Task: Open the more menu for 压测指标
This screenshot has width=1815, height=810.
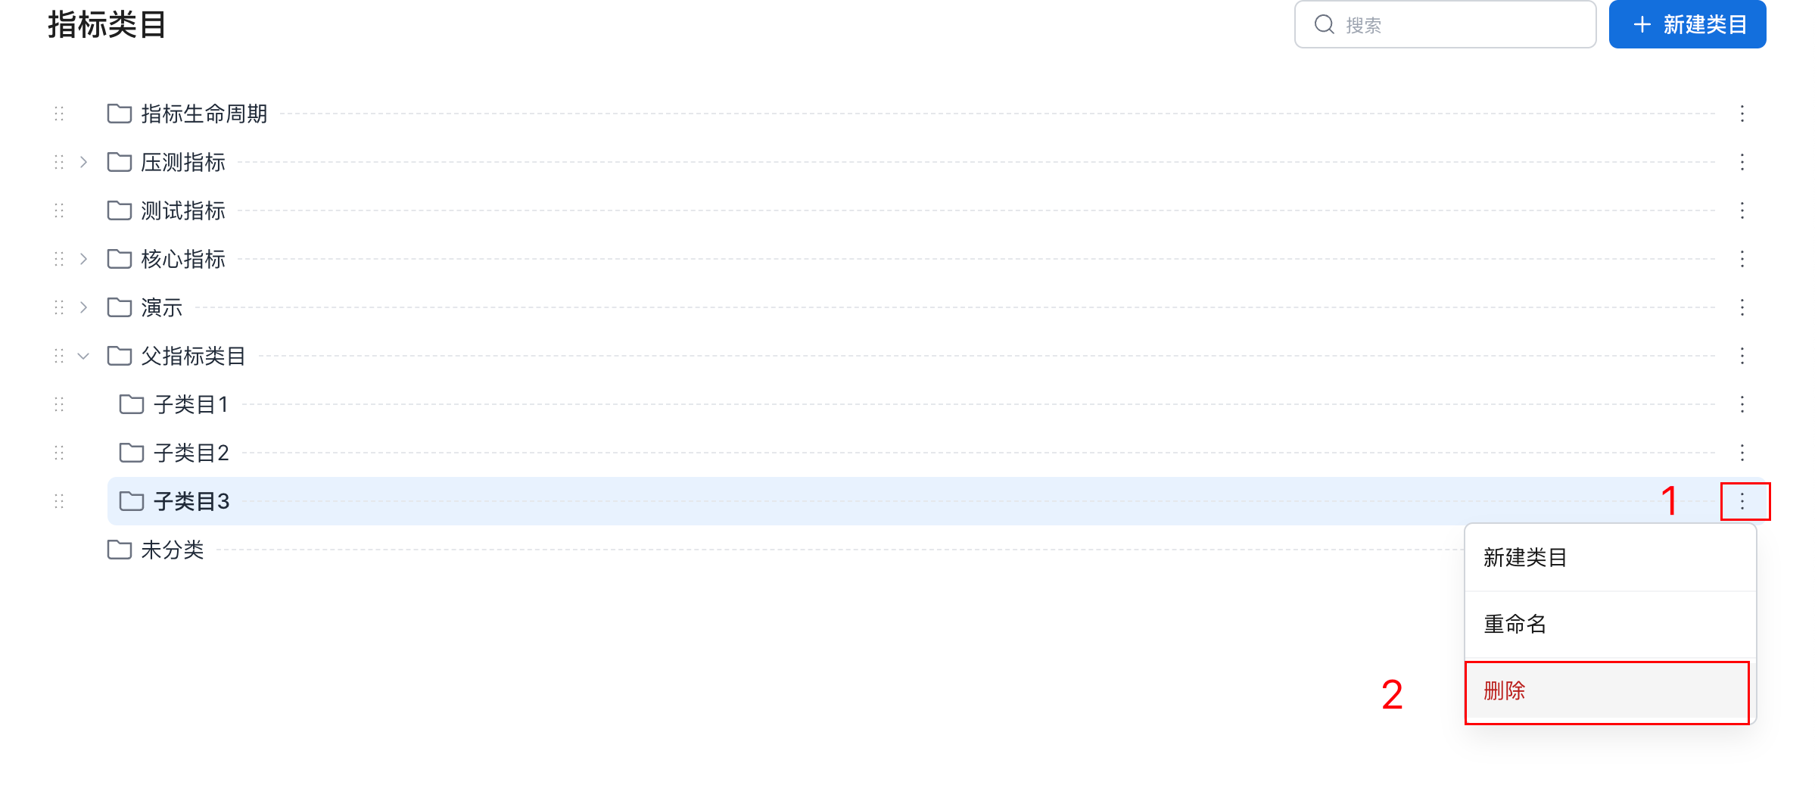Action: [1742, 162]
